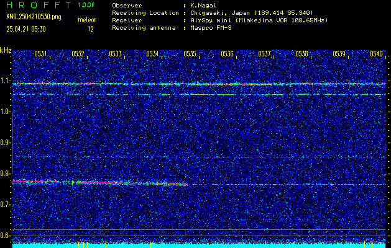Click the 0538 time axis label

point(301,54)
